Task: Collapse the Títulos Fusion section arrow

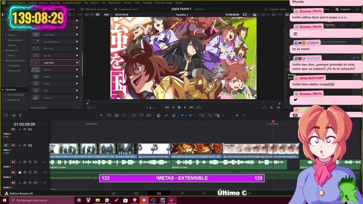Action: pyautogui.click(x=79, y=108)
